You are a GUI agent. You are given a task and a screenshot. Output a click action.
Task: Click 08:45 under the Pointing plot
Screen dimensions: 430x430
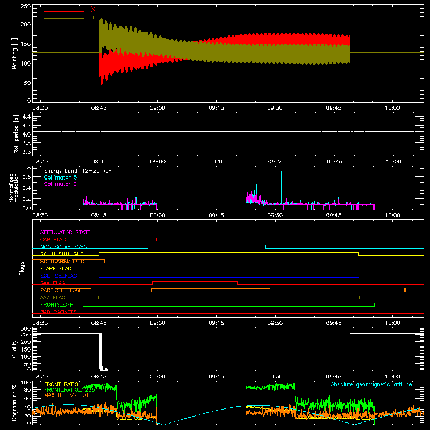99,108
